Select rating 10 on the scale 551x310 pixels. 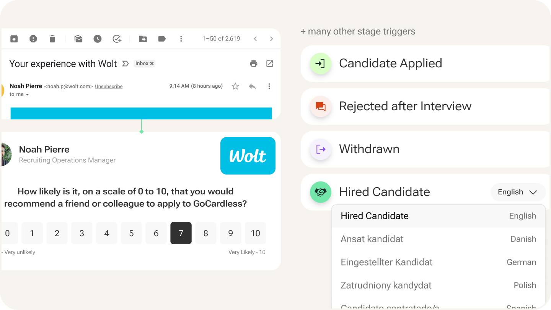(255, 233)
